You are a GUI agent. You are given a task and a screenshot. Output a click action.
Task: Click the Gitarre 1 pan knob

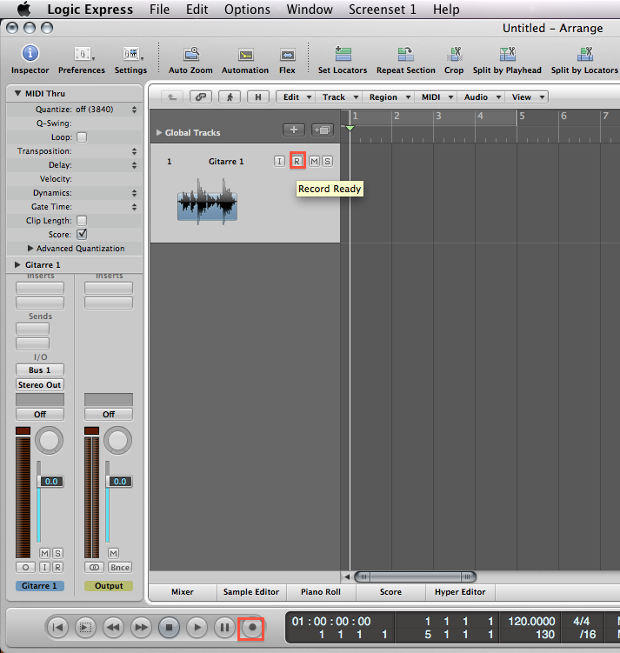coord(50,440)
